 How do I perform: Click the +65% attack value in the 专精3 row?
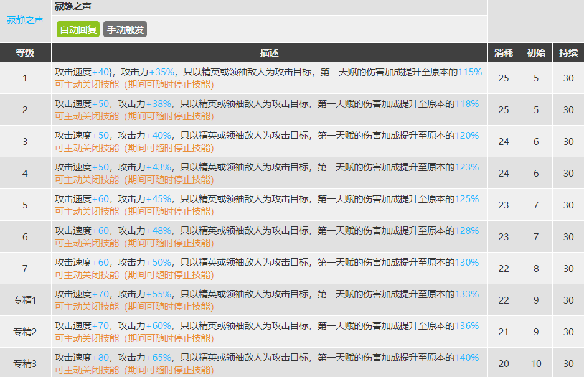160,358
